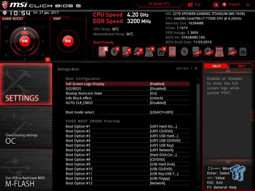Screen dimensions: 255x191
Task: Click the HOT KEY button
Action: (x=183, y=69)
